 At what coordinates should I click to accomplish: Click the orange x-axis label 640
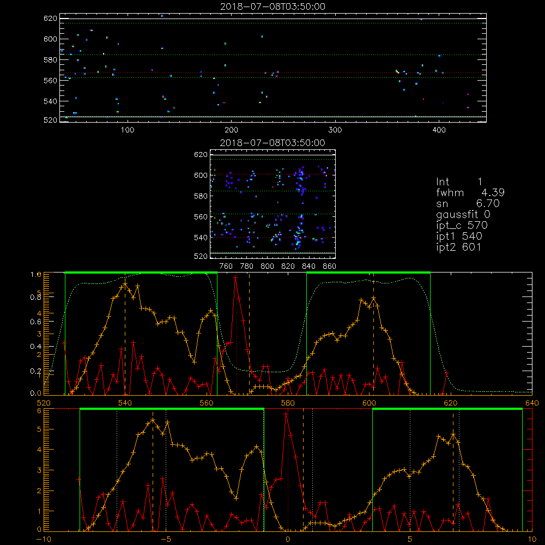[532, 403]
